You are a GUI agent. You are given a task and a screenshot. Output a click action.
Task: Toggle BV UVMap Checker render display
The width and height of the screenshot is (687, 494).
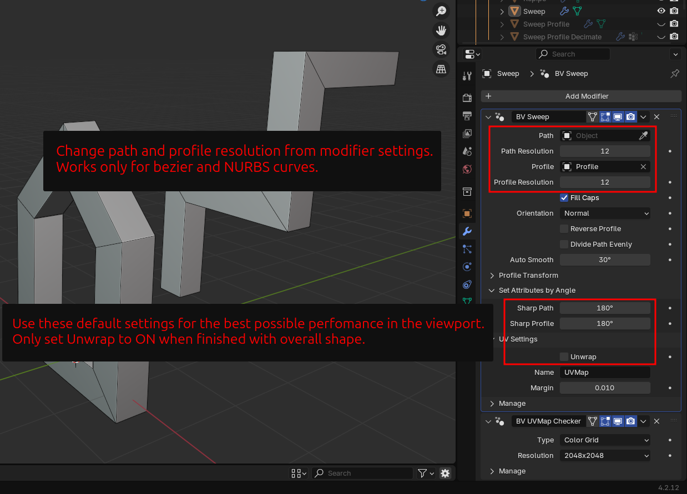click(630, 421)
